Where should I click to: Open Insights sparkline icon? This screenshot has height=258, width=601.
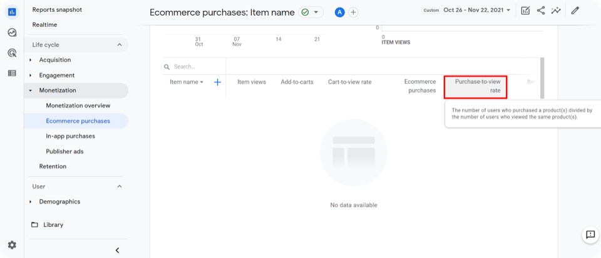click(556, 11)
